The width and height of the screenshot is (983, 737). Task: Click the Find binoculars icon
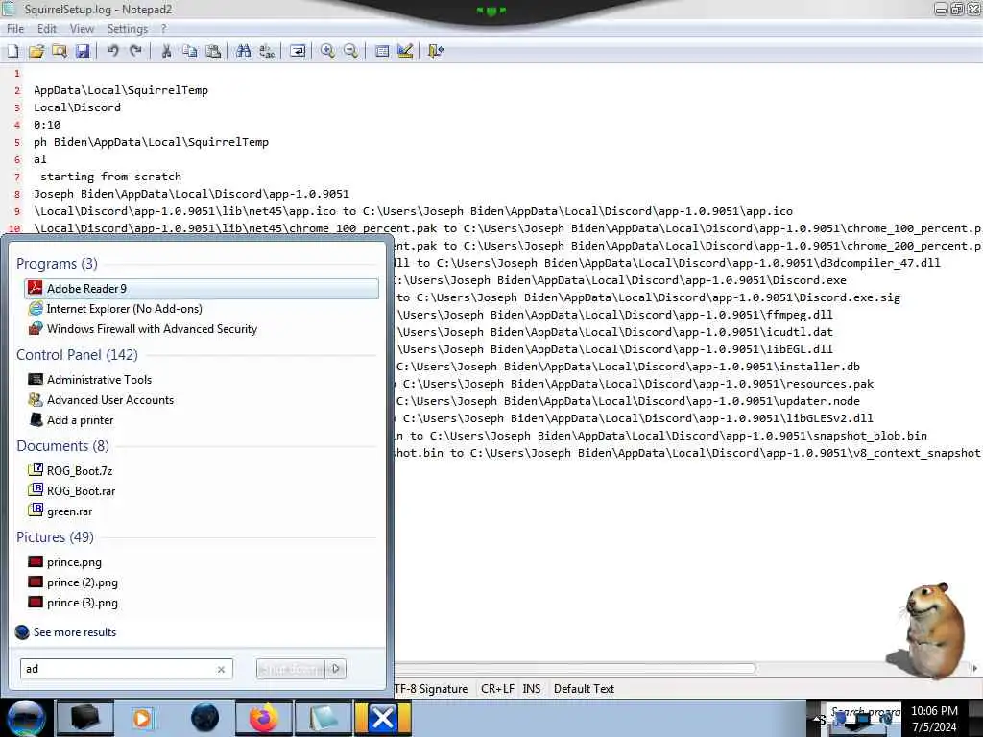243,52
